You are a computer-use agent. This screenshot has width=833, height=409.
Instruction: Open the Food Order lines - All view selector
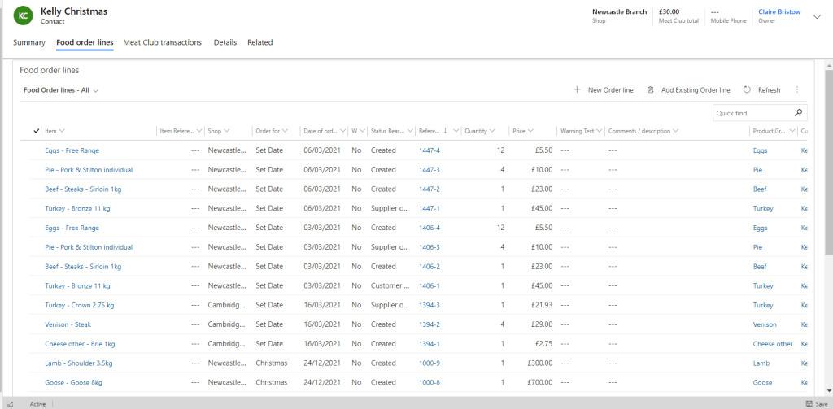[61, 90]
